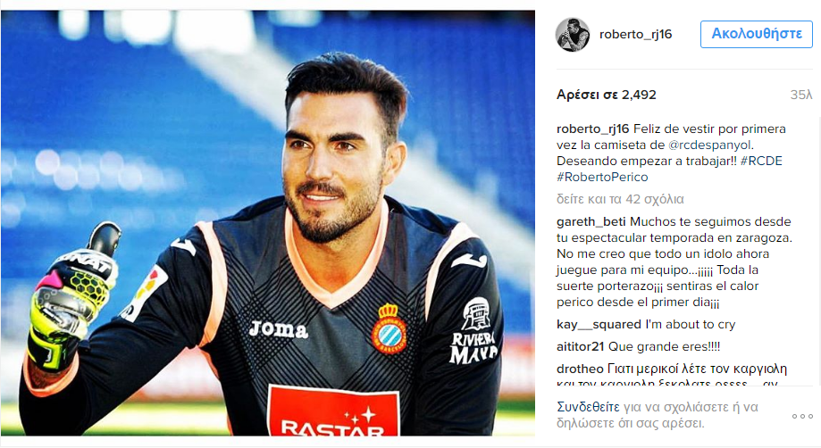Click the roberto_rj16 profile avatar

(x=573, y=35)
